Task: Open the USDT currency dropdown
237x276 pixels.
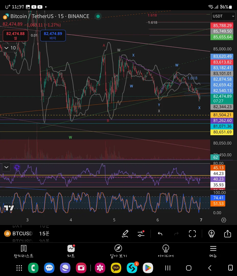Action: click(223, 16)
